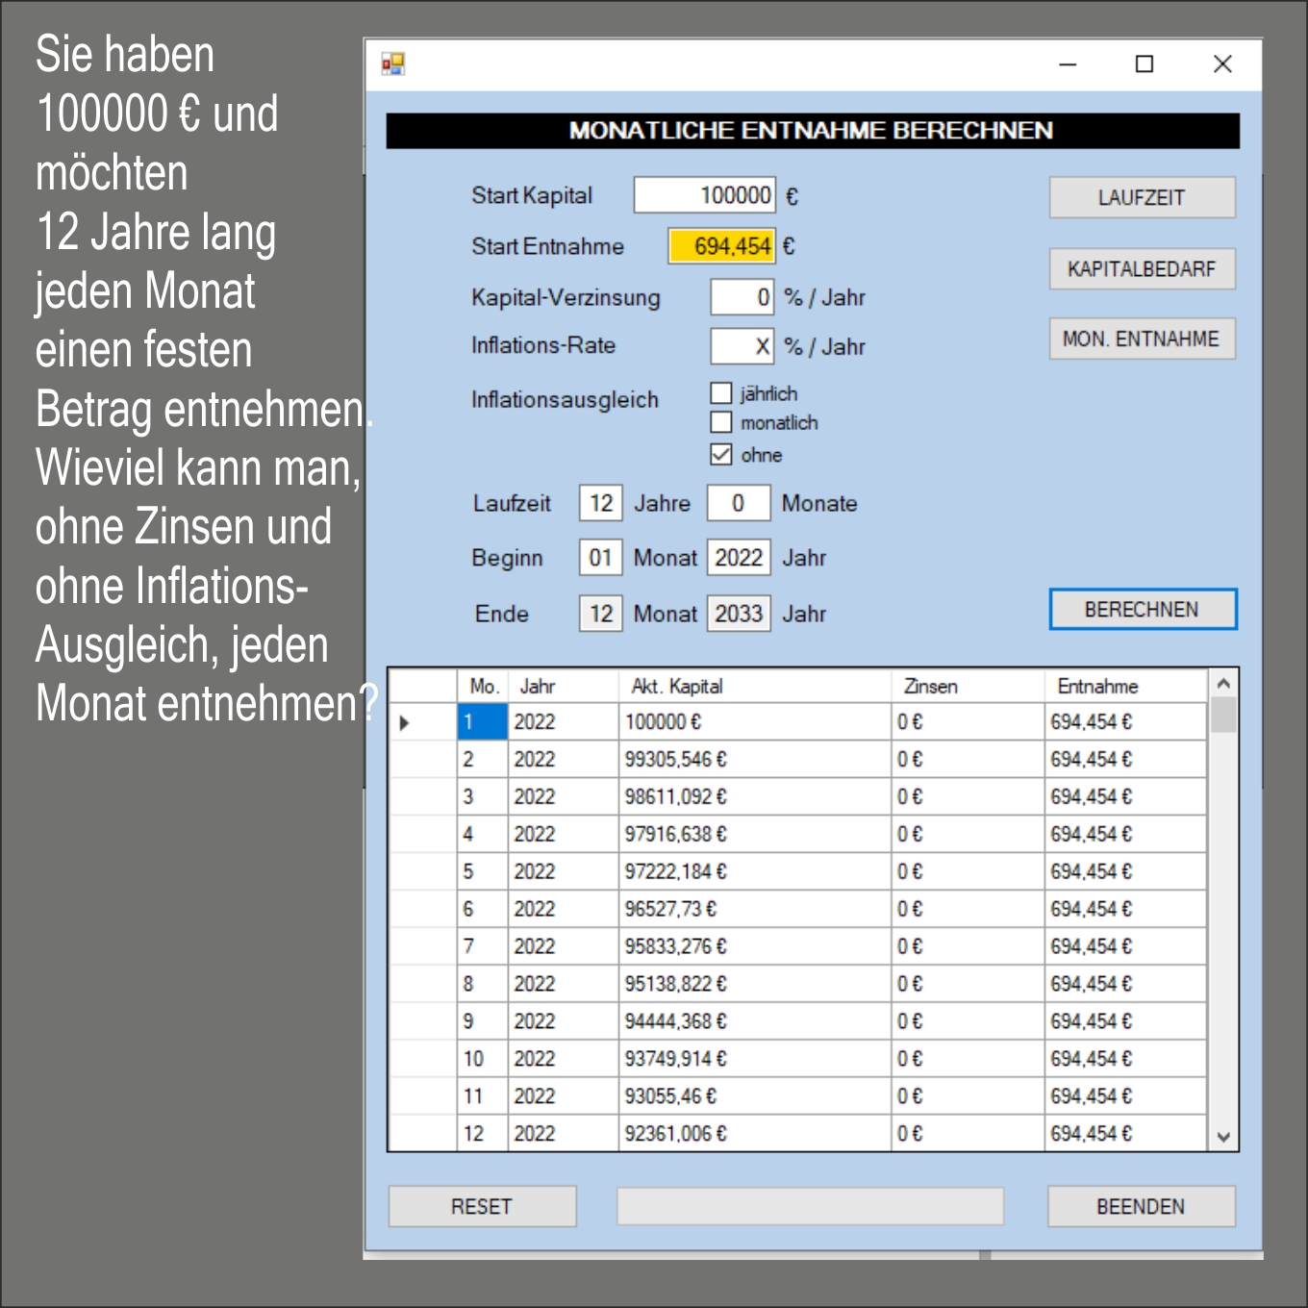Click the Laufzeit Jahre field
The height and width of the screenshot is (1308, 1308).
[x=601, y=503]
